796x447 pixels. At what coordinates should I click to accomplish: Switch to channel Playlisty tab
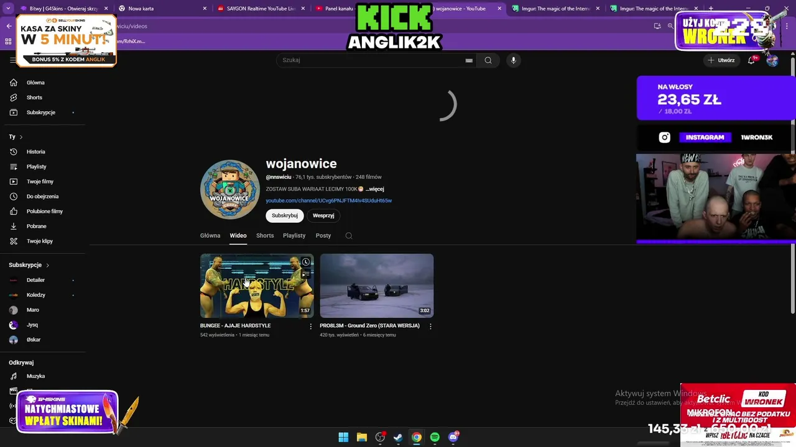tap(294, 236)
